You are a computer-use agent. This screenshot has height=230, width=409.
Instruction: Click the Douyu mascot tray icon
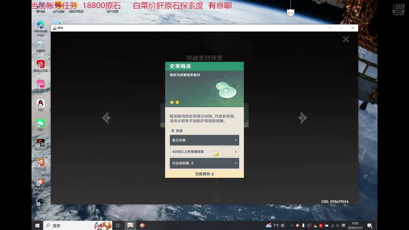[x=297, y=226]
